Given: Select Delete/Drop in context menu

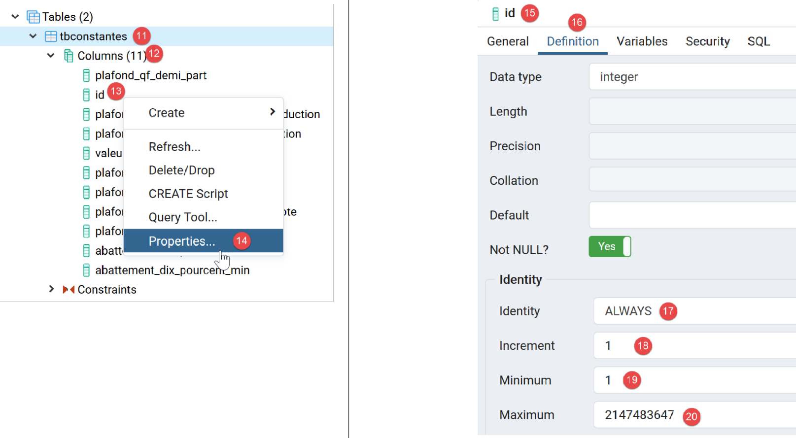Looking at the screenshot, I should [182, 170].
